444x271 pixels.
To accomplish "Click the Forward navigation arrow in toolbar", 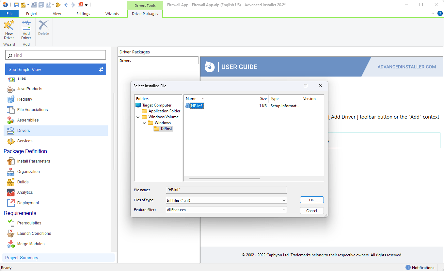I will [73, 5].
